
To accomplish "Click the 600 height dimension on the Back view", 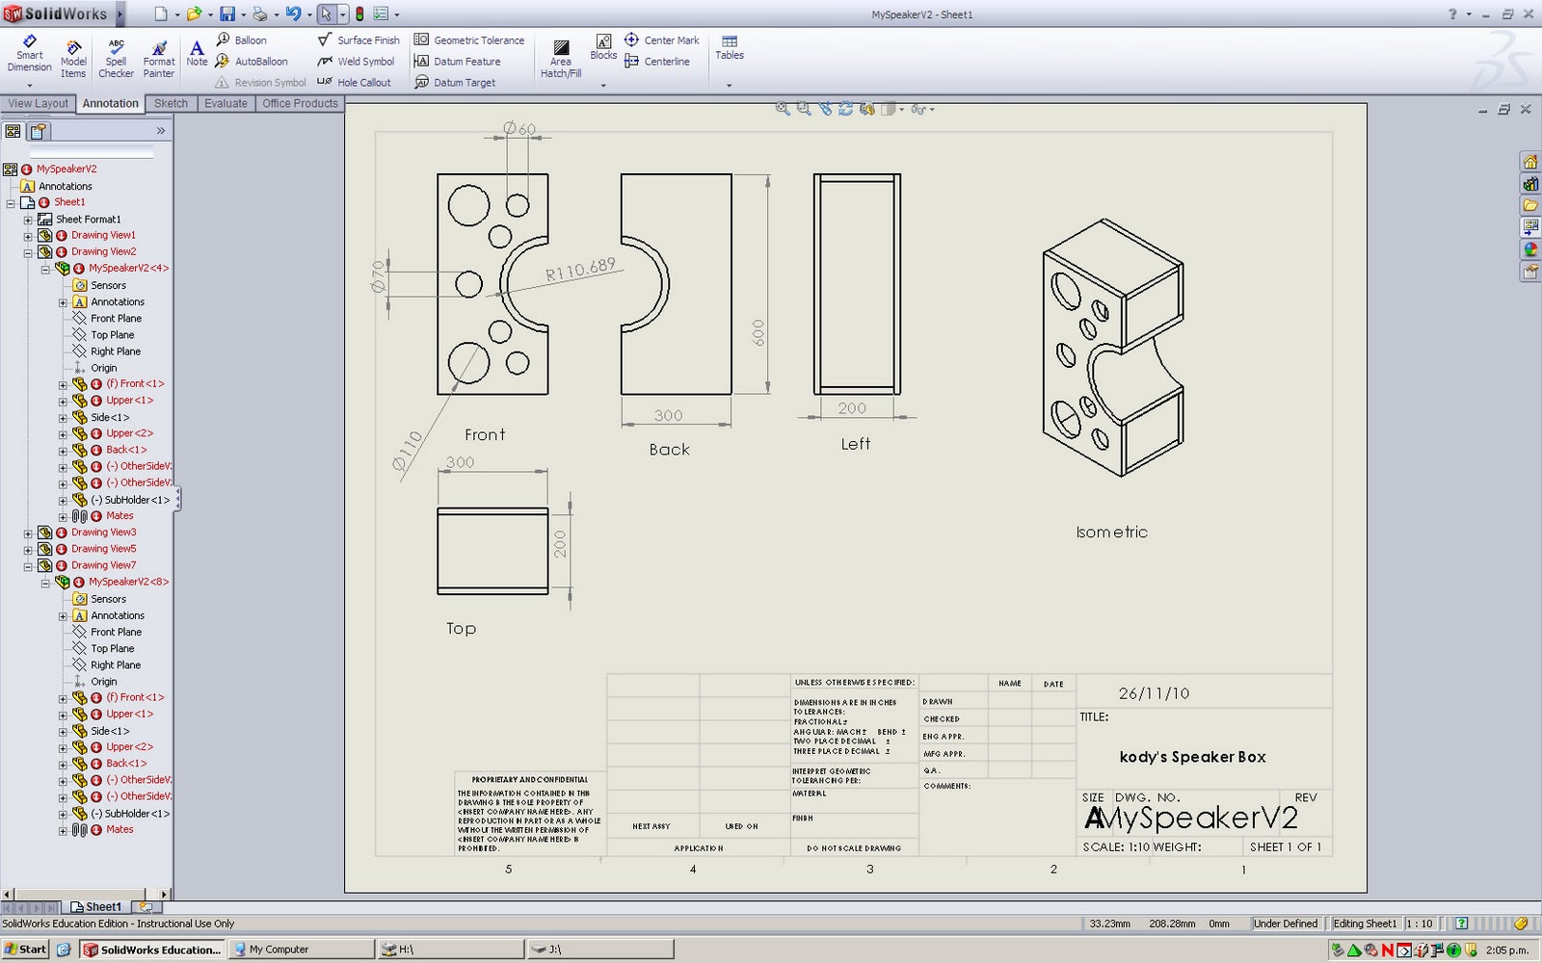I will 758,332.
